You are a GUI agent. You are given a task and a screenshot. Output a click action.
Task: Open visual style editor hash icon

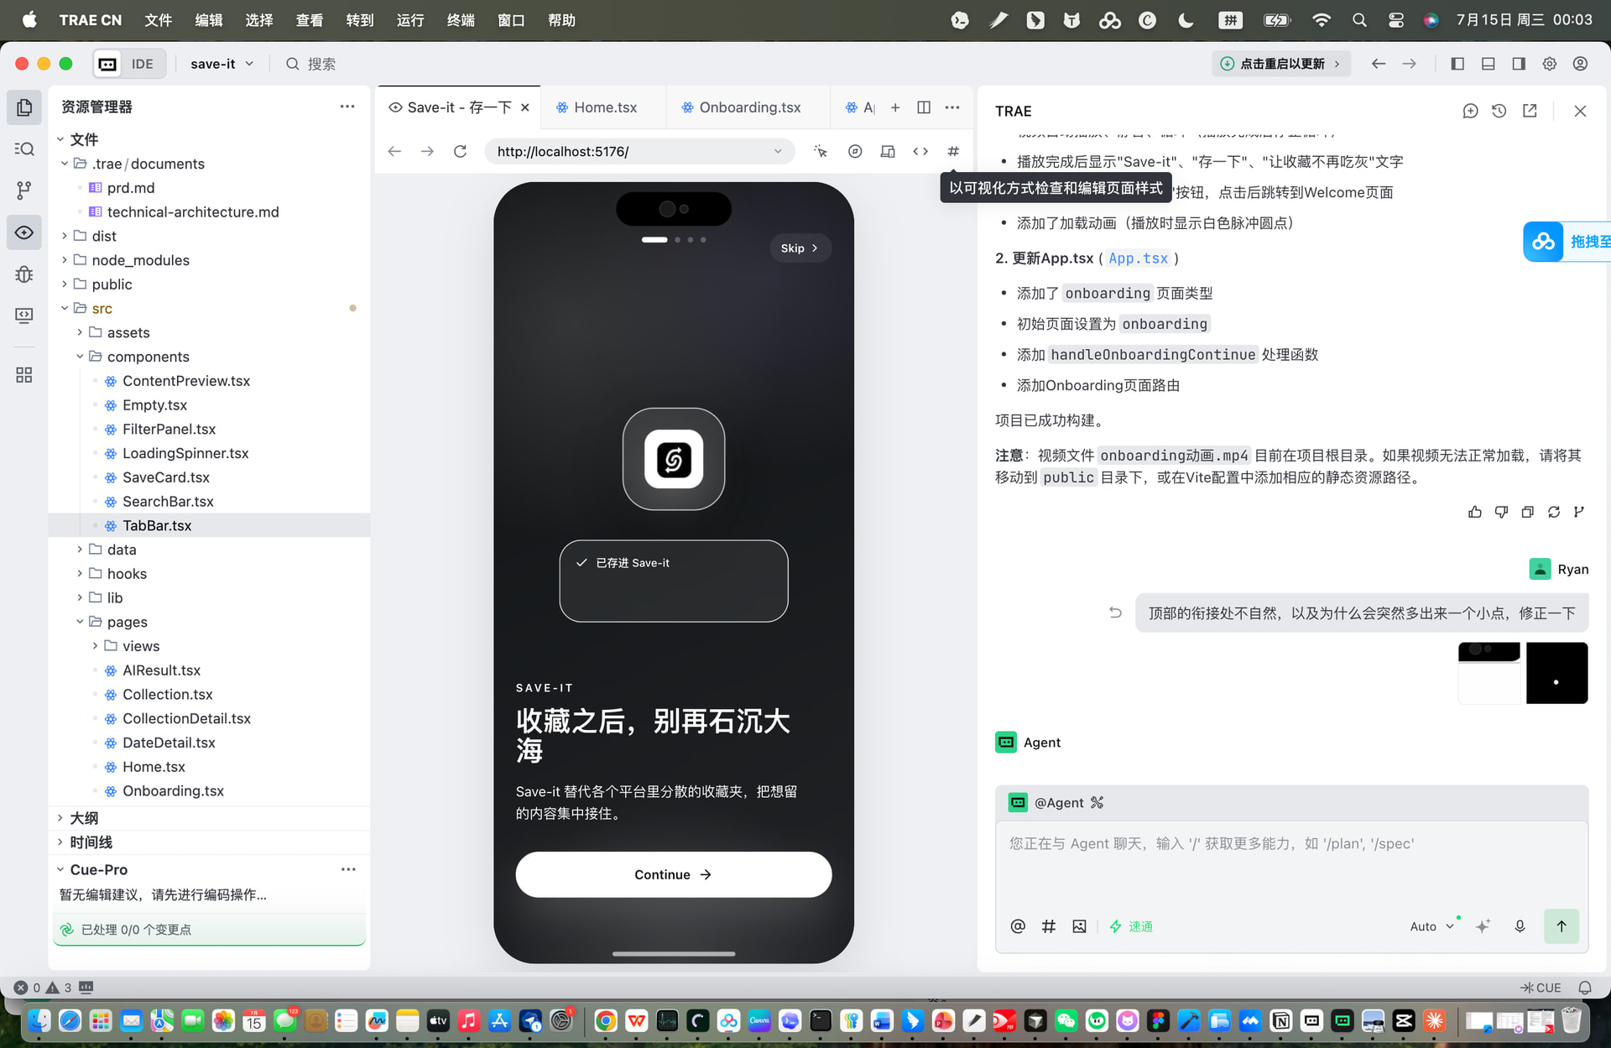pyautogui.click(x=953, y=151)
